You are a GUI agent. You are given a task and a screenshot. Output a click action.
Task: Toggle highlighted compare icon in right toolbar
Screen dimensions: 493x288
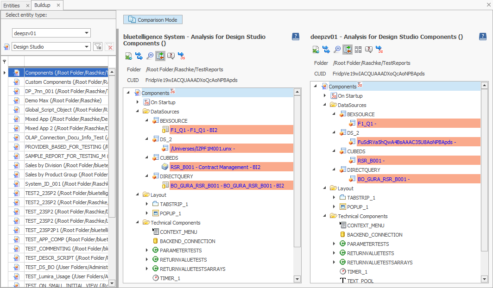[348, 50]
